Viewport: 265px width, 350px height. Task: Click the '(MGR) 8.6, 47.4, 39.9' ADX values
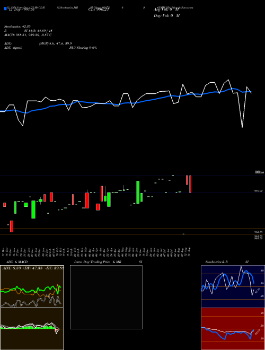pos(55,43)
